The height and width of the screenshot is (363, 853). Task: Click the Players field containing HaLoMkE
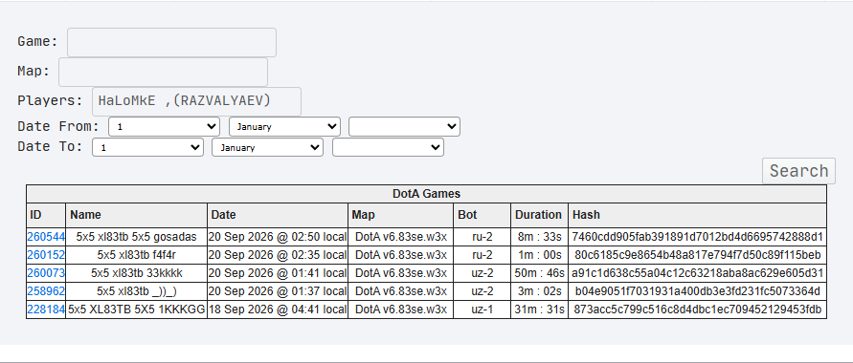coord(196,101)
